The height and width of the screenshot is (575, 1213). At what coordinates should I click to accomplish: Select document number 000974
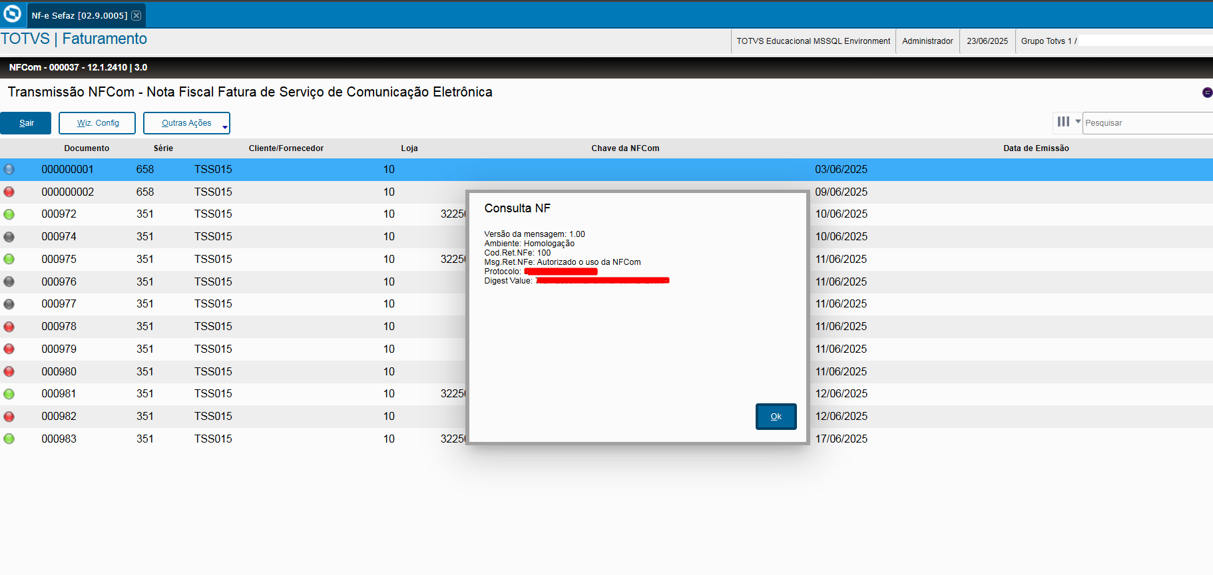(x=59, y=236)
